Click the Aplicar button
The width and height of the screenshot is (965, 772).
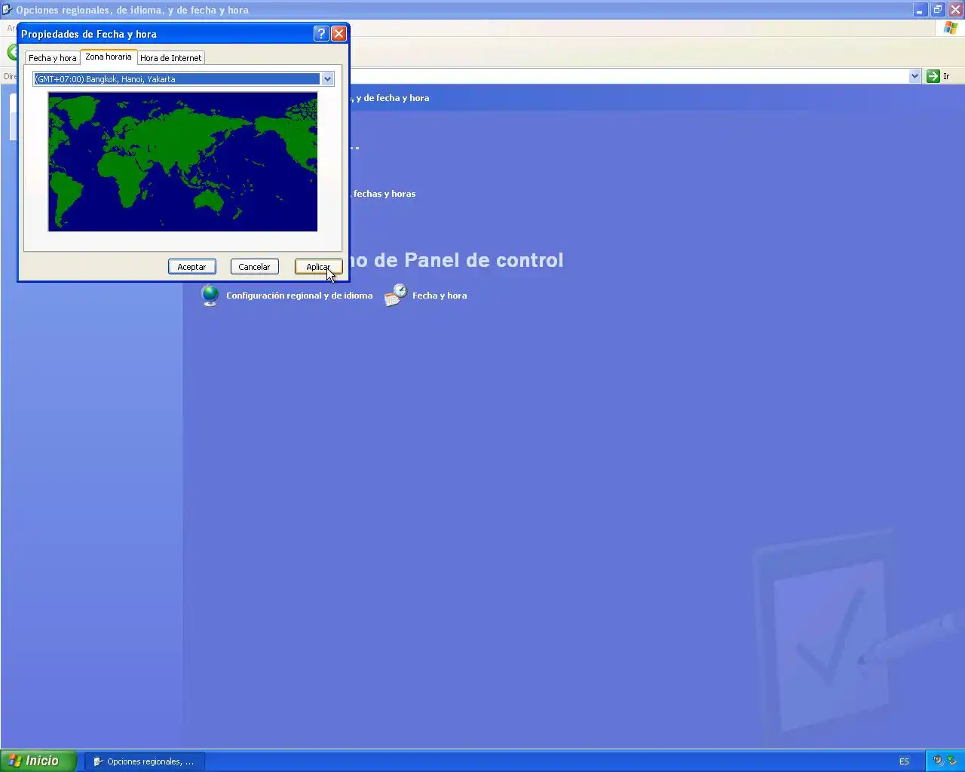318,267
